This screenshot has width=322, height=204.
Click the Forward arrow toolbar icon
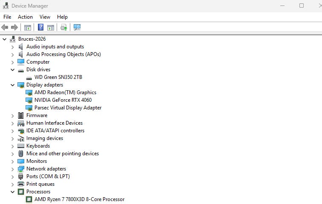pyautogui.click(x=14, y=27)
